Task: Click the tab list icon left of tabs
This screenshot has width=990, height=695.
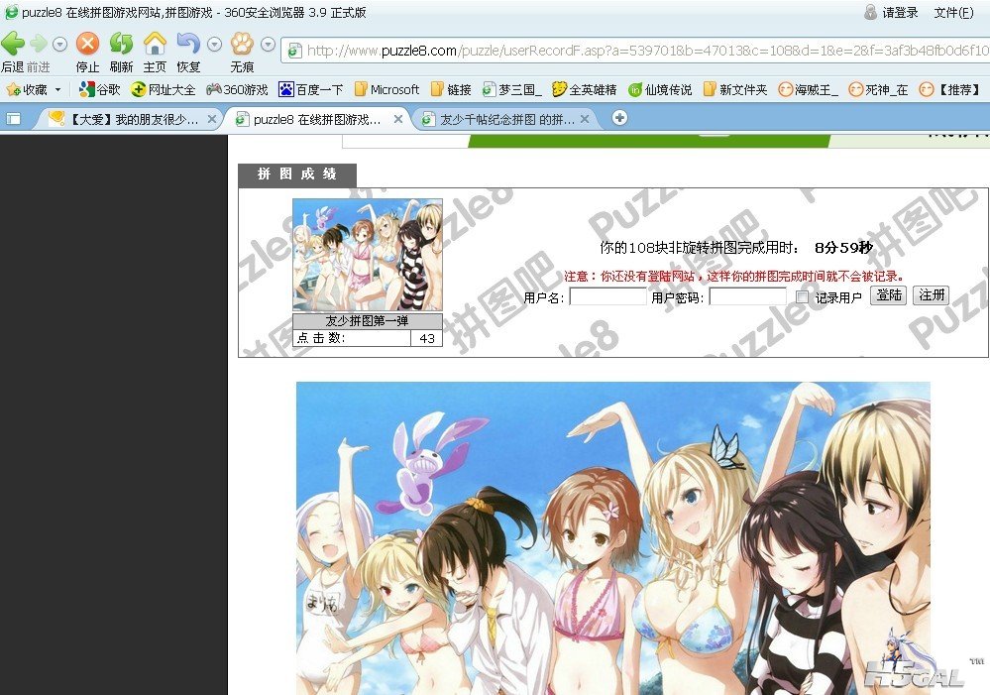Action: [x=14, y=119]
